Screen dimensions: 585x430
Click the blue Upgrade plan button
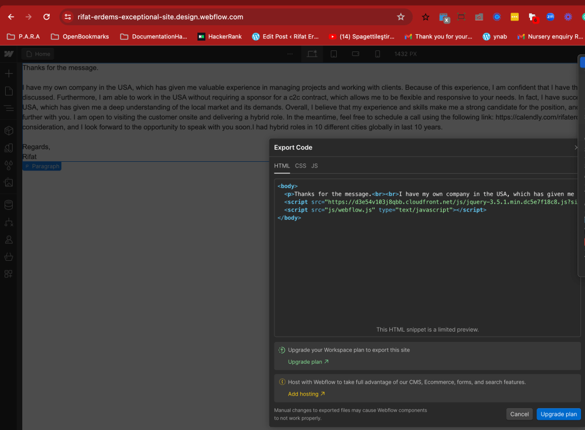tap(559, 414)
